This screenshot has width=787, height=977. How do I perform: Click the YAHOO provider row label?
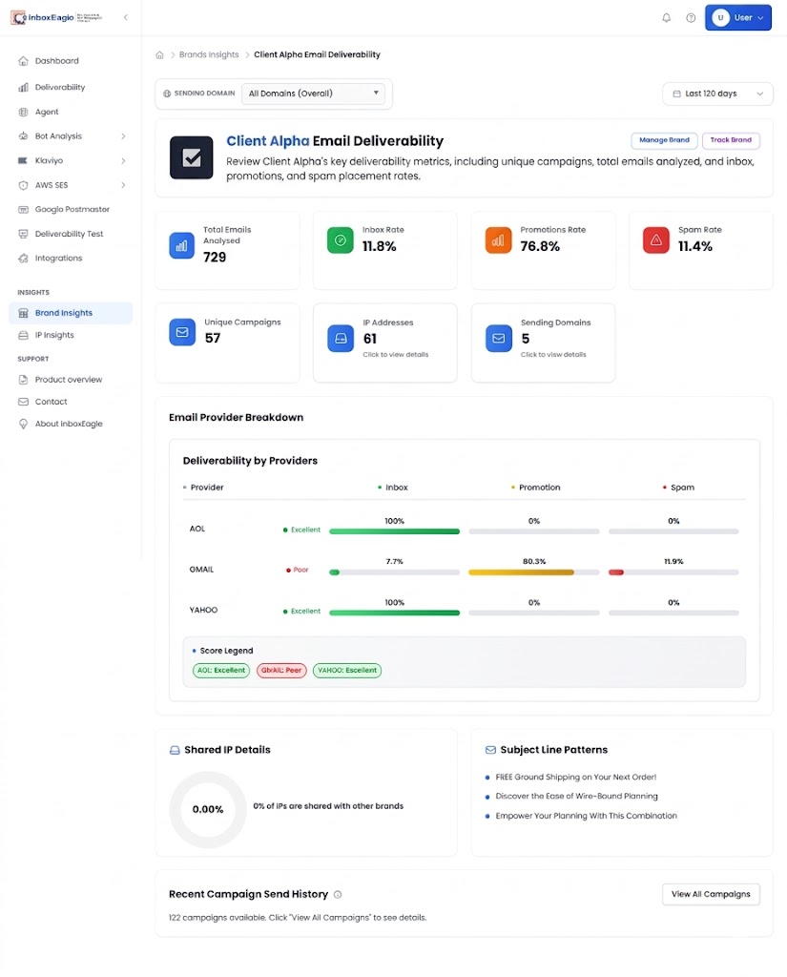(x=203, y=610)
